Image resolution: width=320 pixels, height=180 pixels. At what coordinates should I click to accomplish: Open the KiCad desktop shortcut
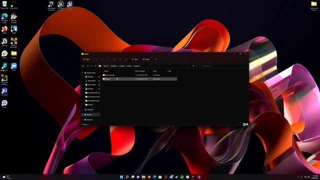pyautogui.click(x=4, y=91)
